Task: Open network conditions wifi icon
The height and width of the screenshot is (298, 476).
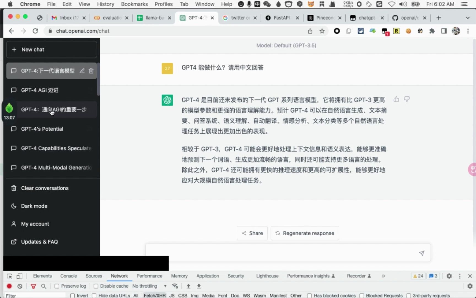Action: [x=175, y=286]
